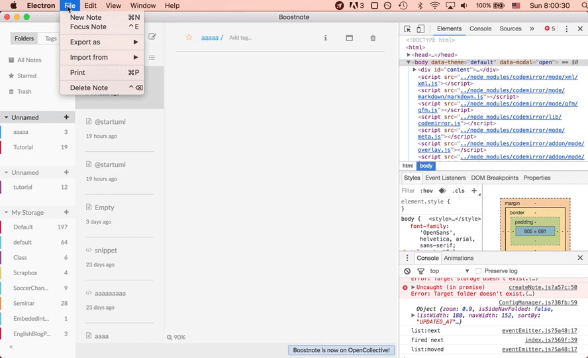
Task: Expand the div id content node
Action: coord(415,70)
